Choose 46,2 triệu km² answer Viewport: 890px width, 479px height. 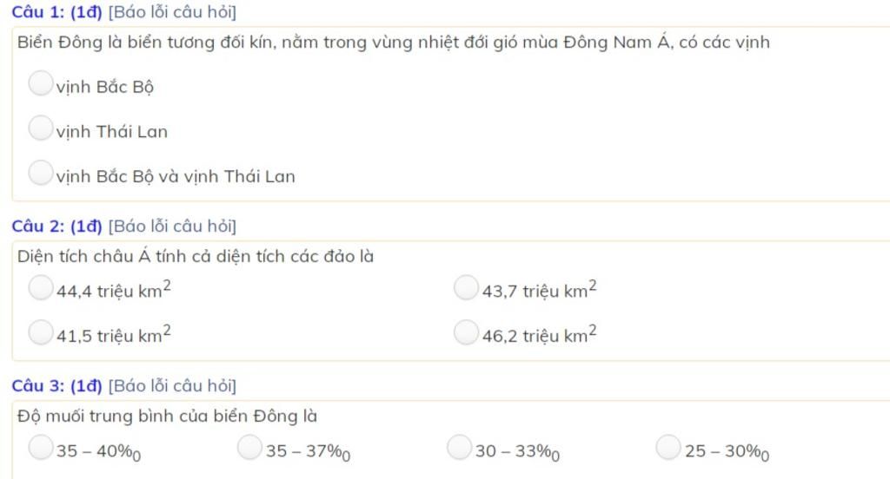(466, 332)
